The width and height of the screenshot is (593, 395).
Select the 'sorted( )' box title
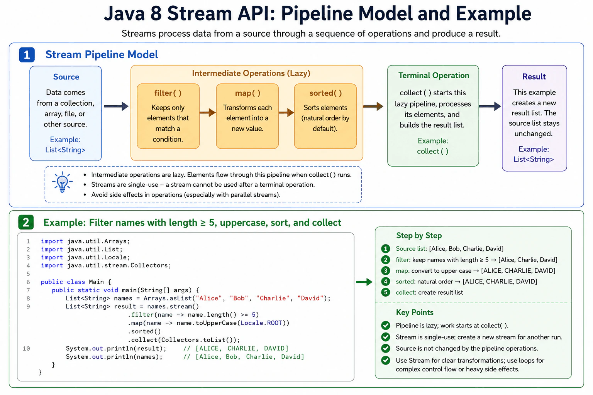pyautogui.click(x=325, y=93)
